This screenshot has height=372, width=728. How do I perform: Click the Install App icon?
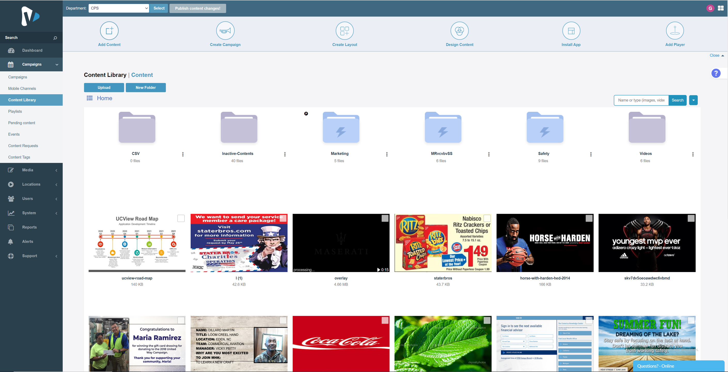point(571,30)
